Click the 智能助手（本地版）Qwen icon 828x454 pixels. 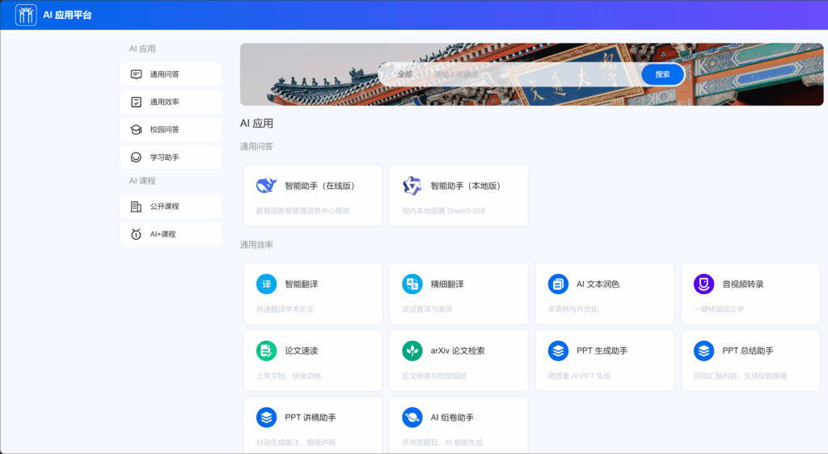412,186
